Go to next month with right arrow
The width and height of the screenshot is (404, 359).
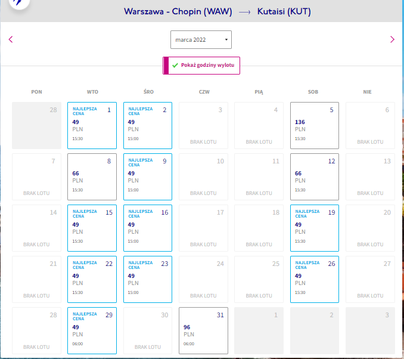coord(392,39)
